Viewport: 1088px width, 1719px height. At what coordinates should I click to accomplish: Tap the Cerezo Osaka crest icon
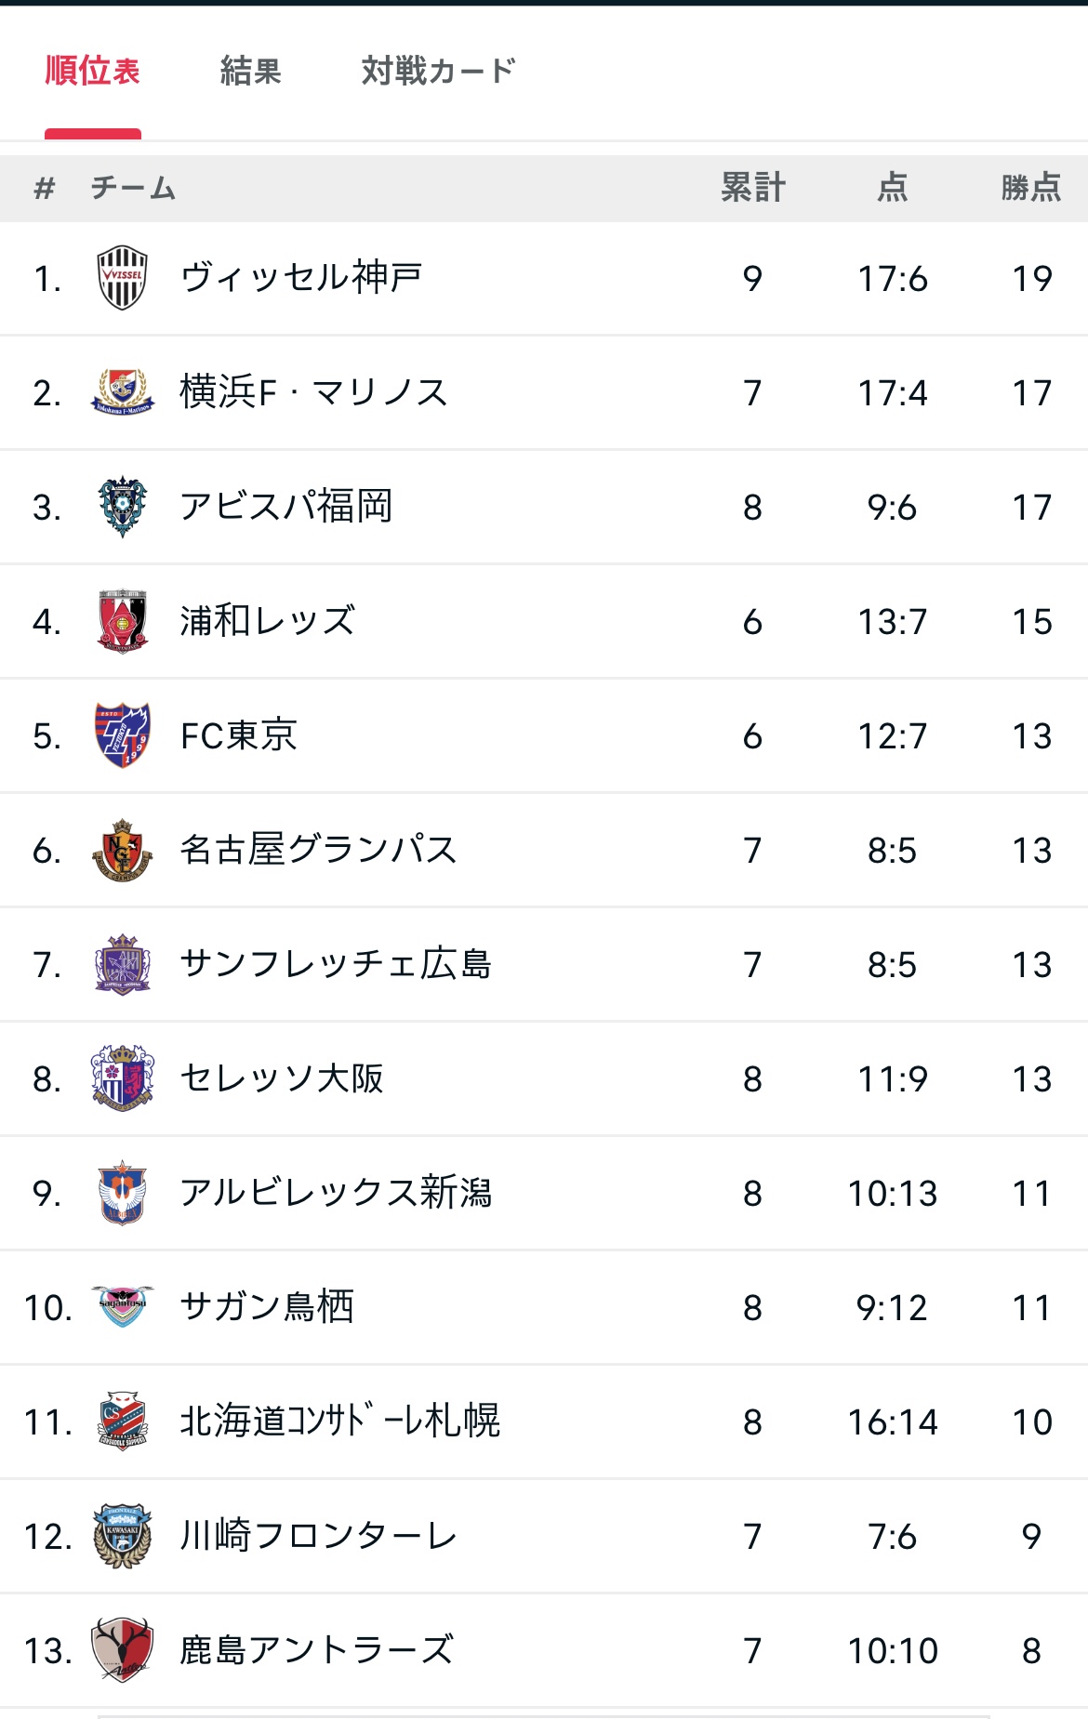point(122,1078)
